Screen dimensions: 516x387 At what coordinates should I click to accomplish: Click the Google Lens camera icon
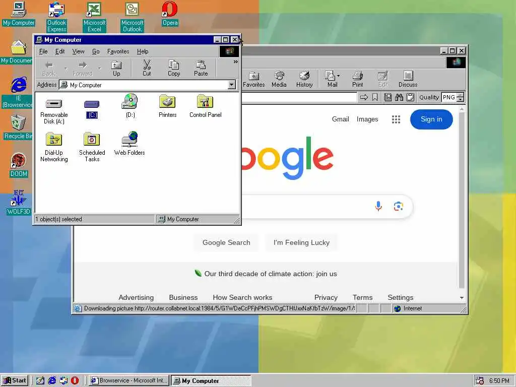399,206
